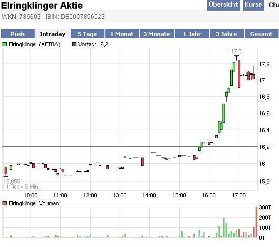Viewport: 279px width, 247px height.
Task: Click the 15:00 time axis label
Action: [179, 195]
